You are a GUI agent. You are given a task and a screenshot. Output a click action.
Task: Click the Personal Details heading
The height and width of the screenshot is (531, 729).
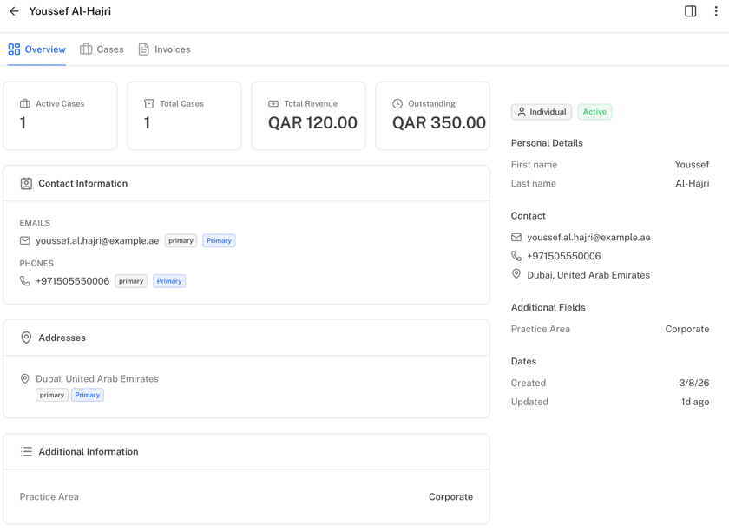pos(547,143)
